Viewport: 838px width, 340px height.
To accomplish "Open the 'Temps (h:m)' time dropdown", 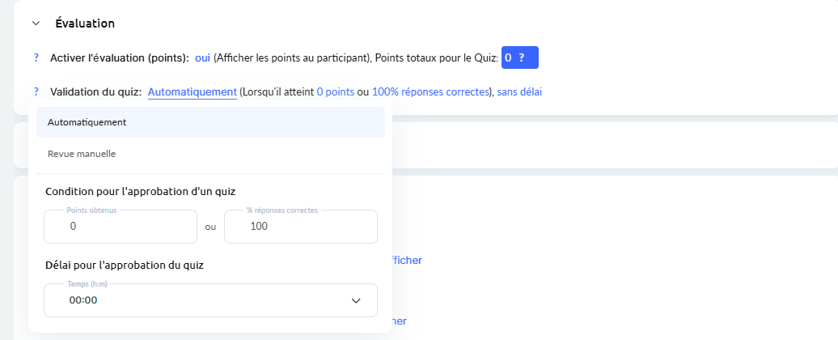I will (x=210, y=300).
